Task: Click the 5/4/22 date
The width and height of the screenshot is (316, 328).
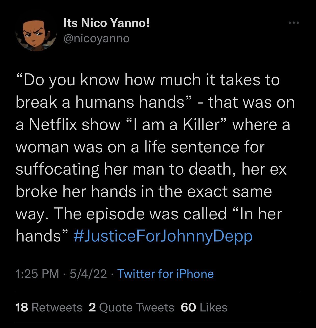Action: [x=88, y=274]
